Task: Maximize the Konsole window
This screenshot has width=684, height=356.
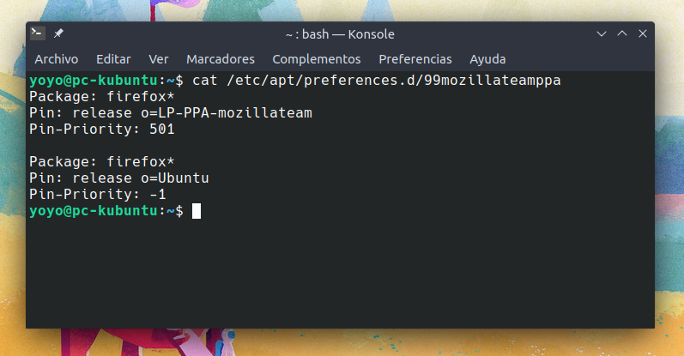Action: [622, 33]
